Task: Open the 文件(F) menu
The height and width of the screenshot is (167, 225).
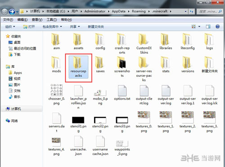Action: [8, 20]
